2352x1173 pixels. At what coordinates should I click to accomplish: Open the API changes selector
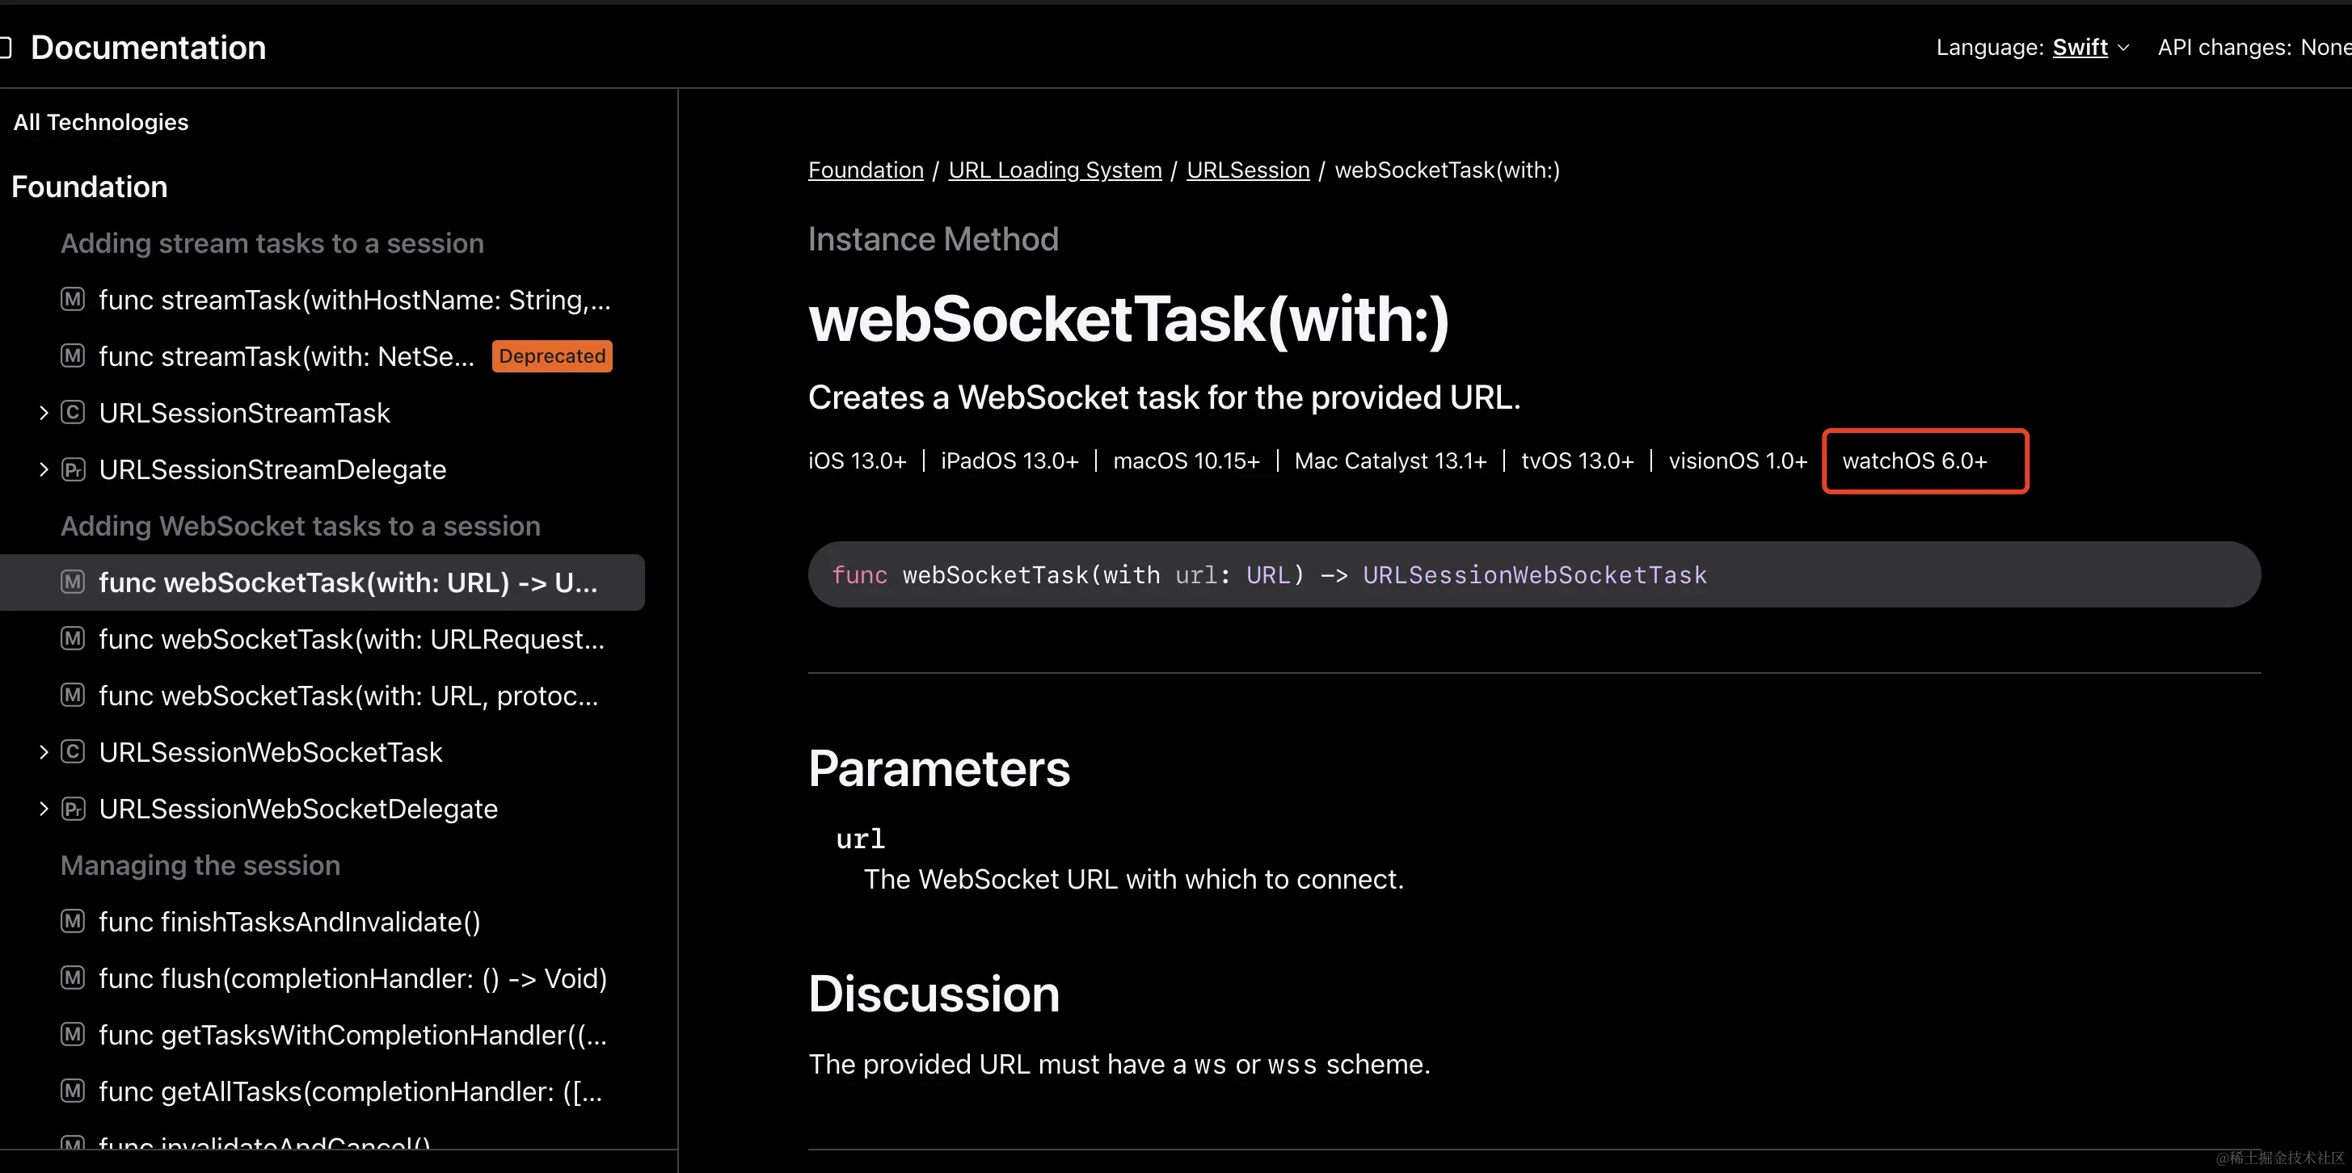click(x=2324, y=48)
